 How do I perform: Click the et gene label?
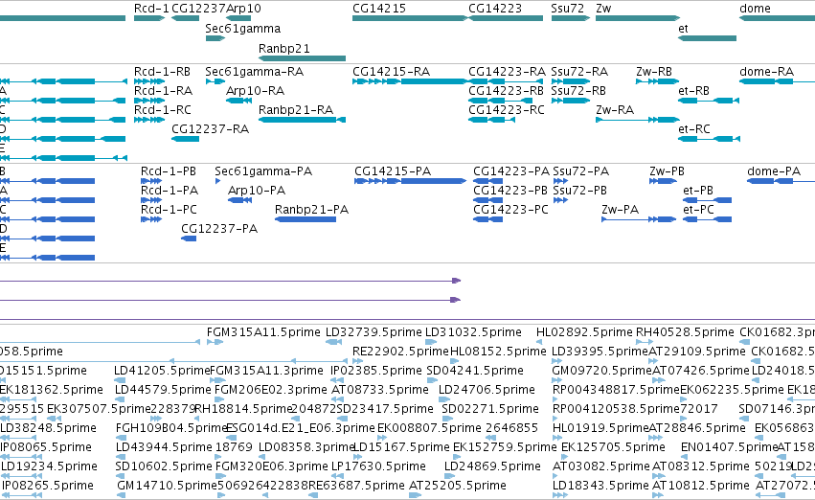click(x=683, y=29)
